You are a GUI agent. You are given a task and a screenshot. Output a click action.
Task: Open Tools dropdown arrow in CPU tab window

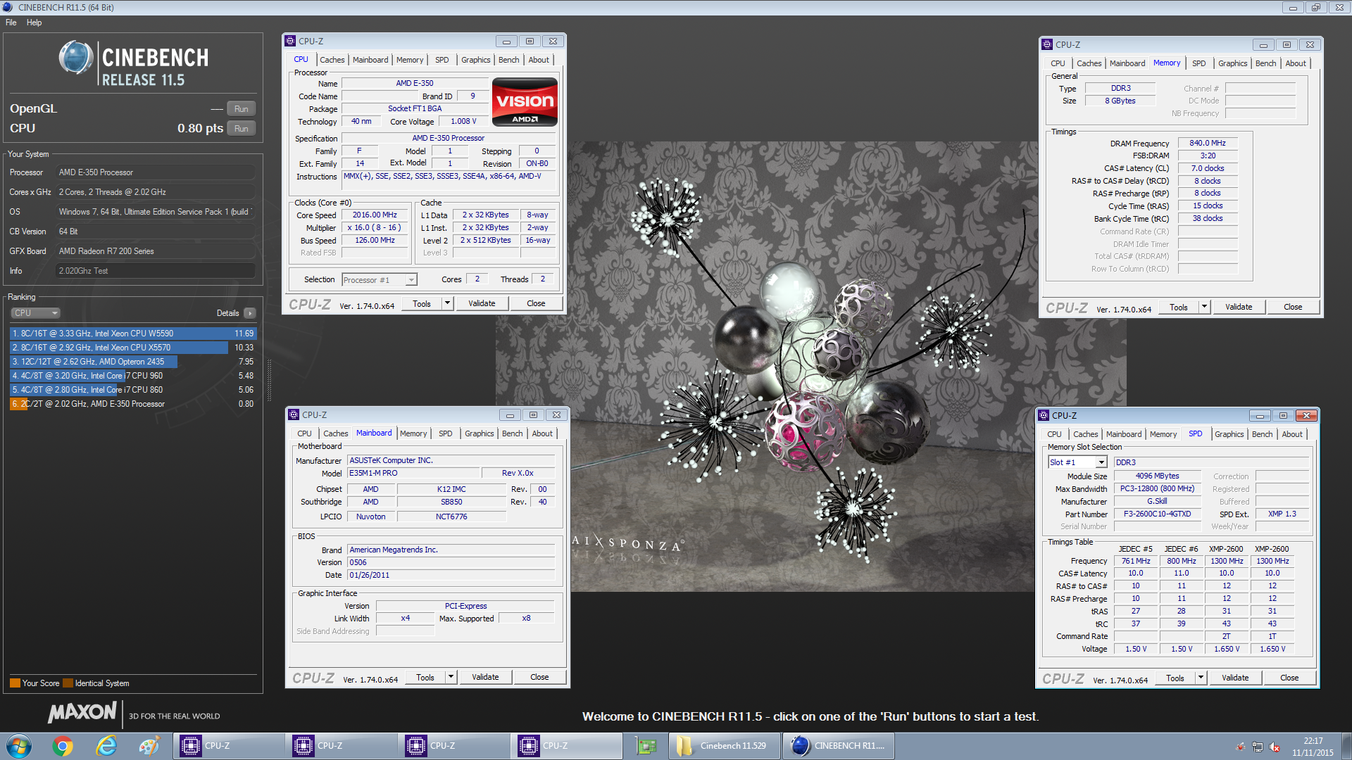(447, 303)
